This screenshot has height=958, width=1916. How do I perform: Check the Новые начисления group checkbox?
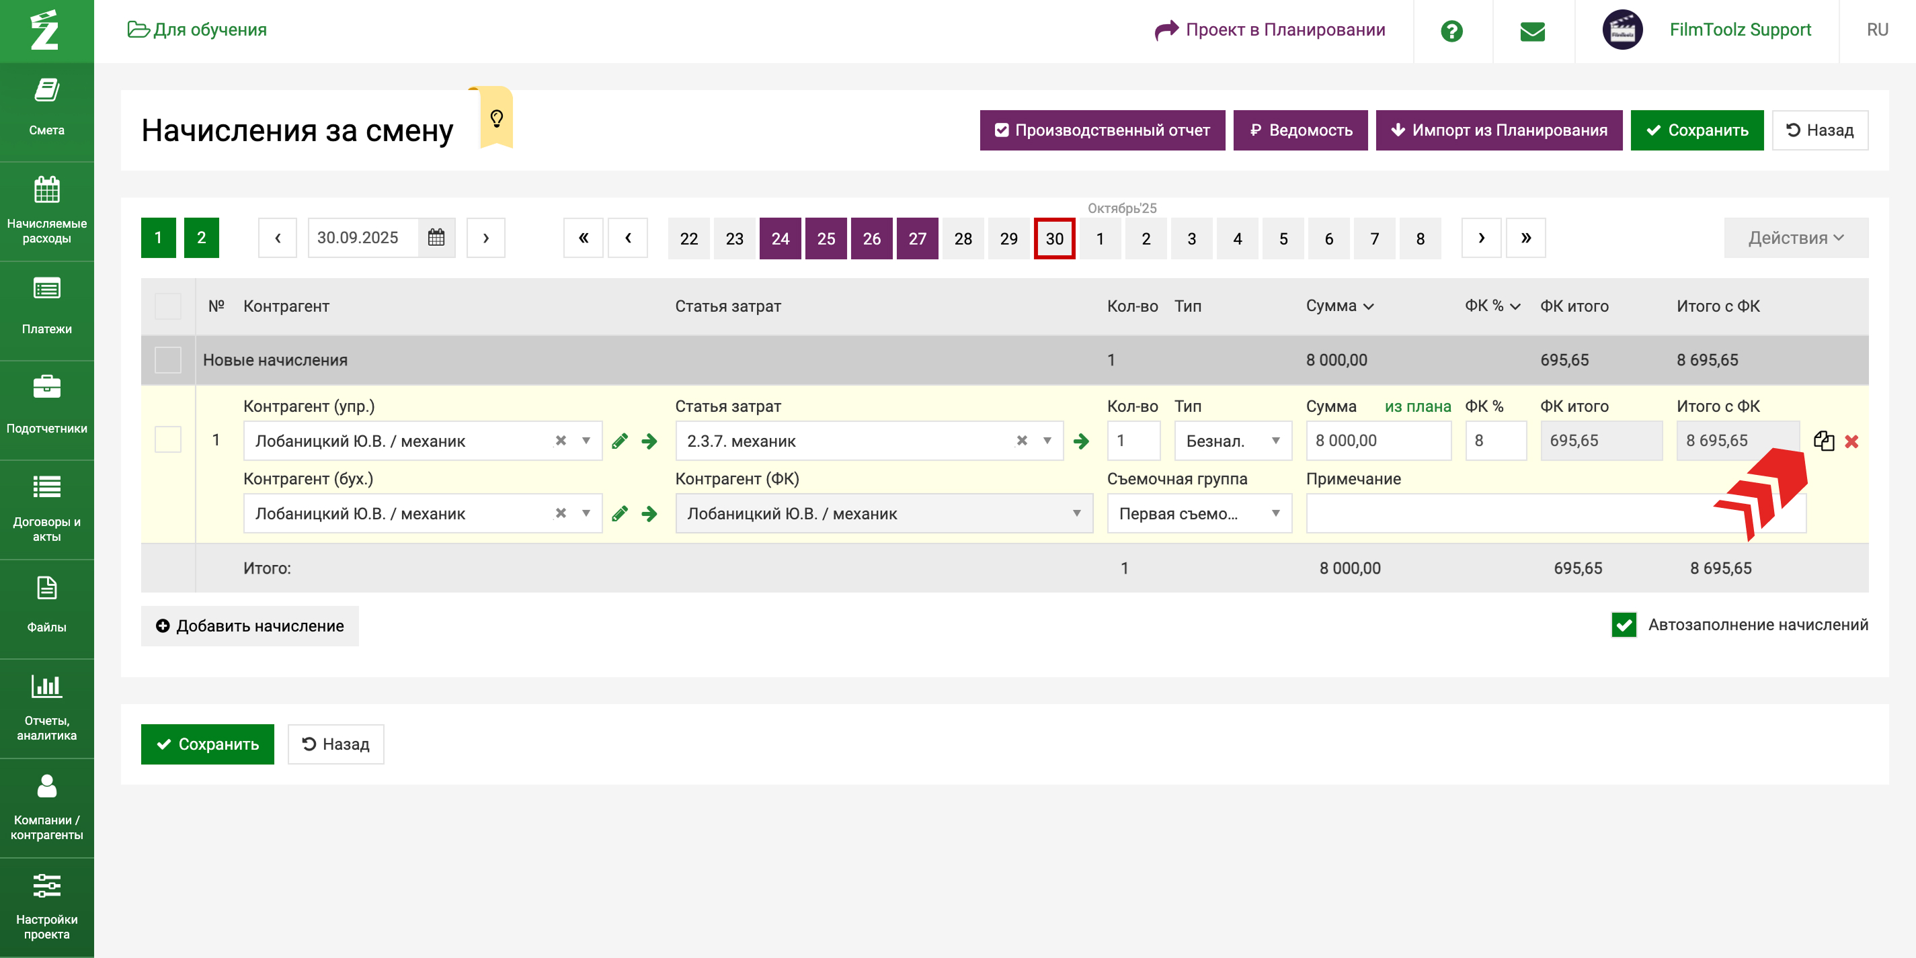click(x=168, y=359)
